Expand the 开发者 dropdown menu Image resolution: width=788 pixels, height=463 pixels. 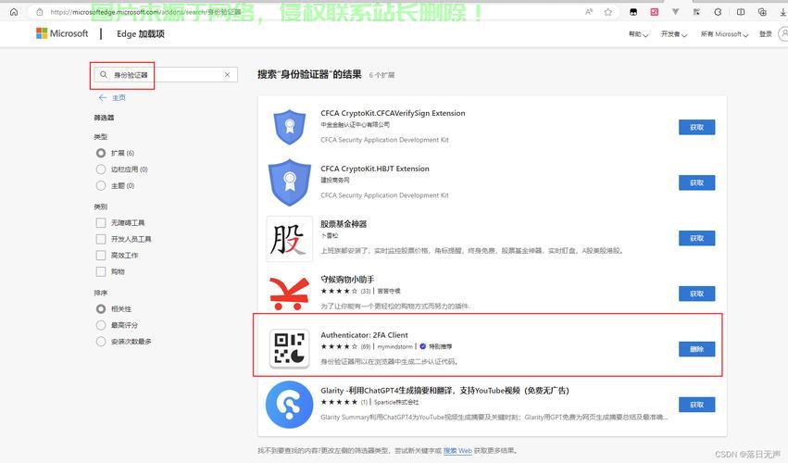[673, 34]
